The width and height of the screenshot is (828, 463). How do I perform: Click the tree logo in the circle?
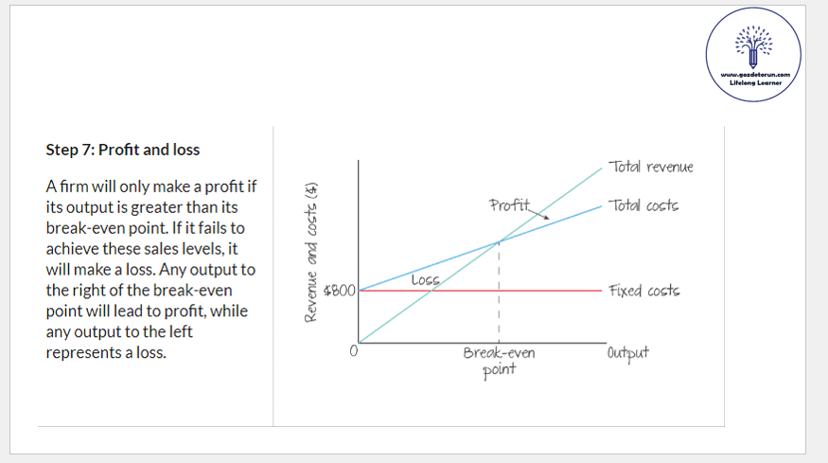coord(753,44)
